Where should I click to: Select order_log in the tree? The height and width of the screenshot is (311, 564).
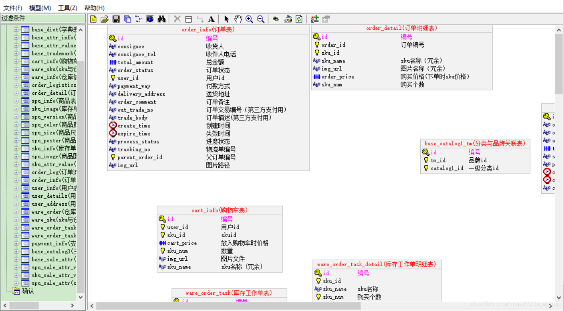click(x=53, y=172)
